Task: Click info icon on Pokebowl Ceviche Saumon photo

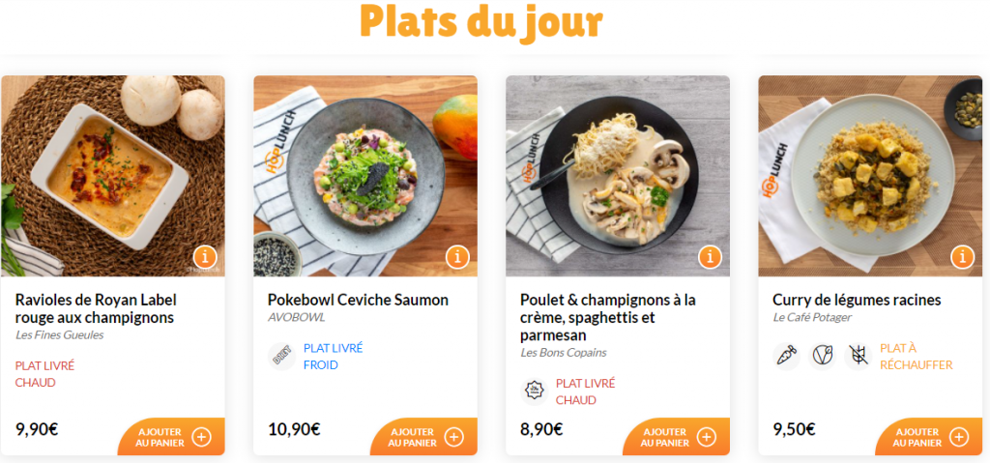Action: [457, 257]
